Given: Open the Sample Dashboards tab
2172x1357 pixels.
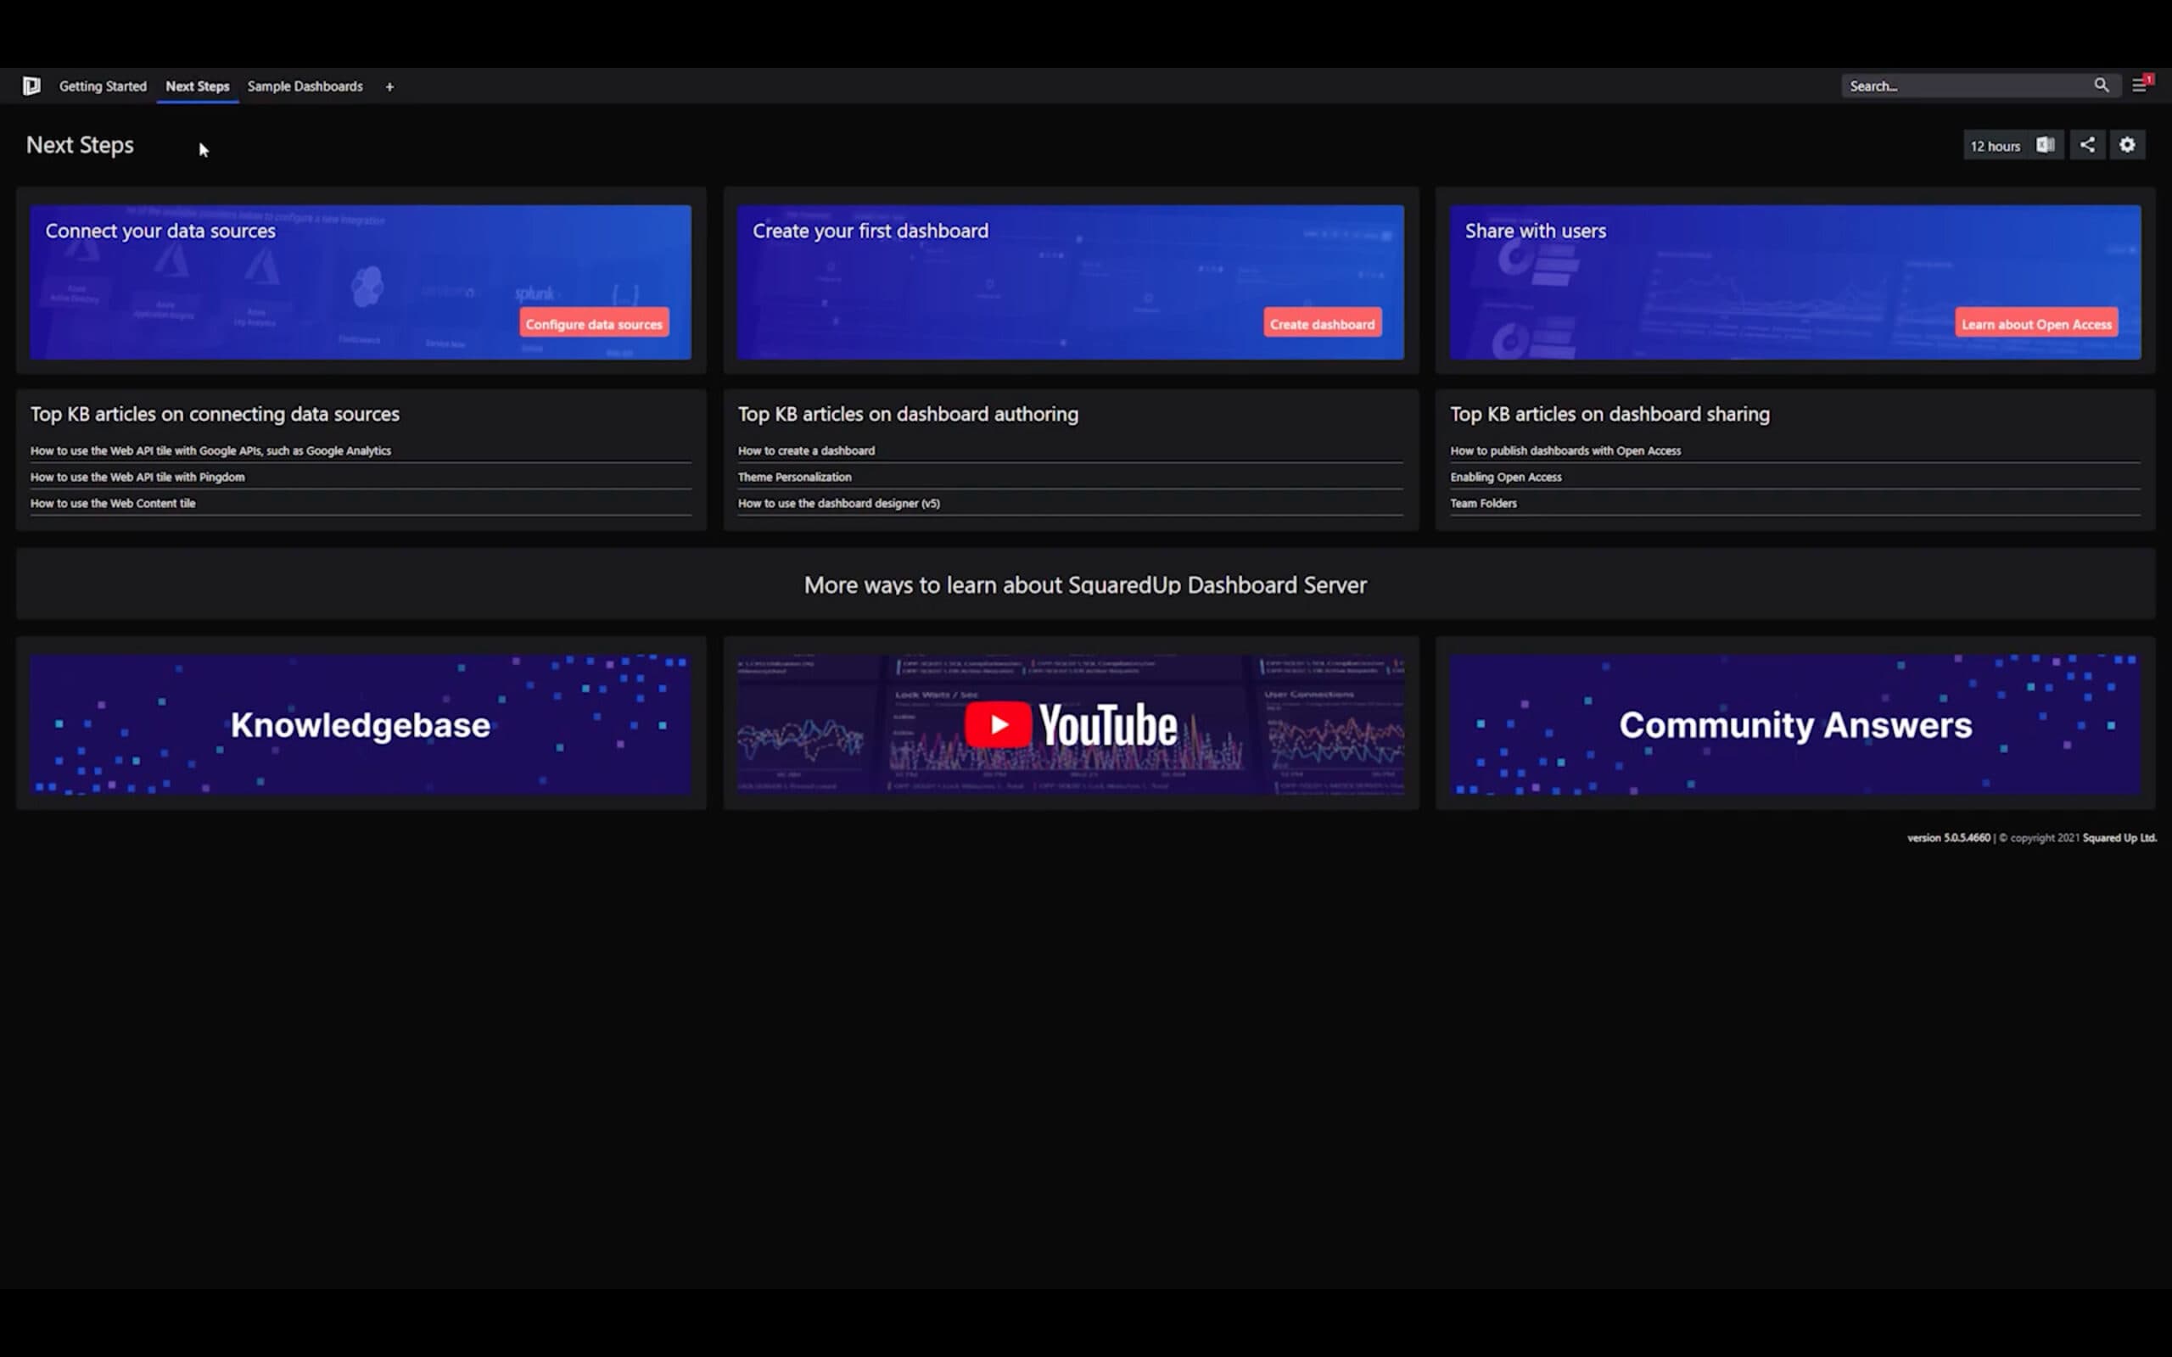Looking at the screenshot, I should [x=305, y=87].
